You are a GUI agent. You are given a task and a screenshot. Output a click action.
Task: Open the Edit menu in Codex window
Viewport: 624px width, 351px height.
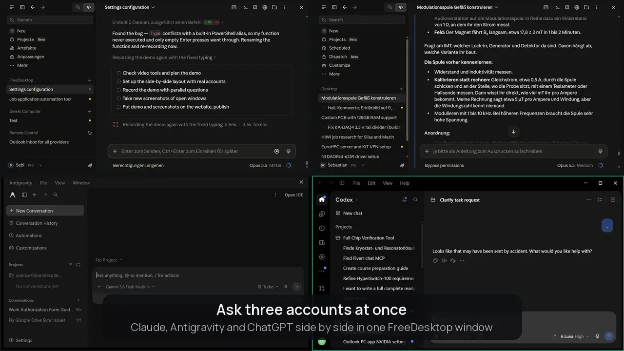click(x=371, y=183)
